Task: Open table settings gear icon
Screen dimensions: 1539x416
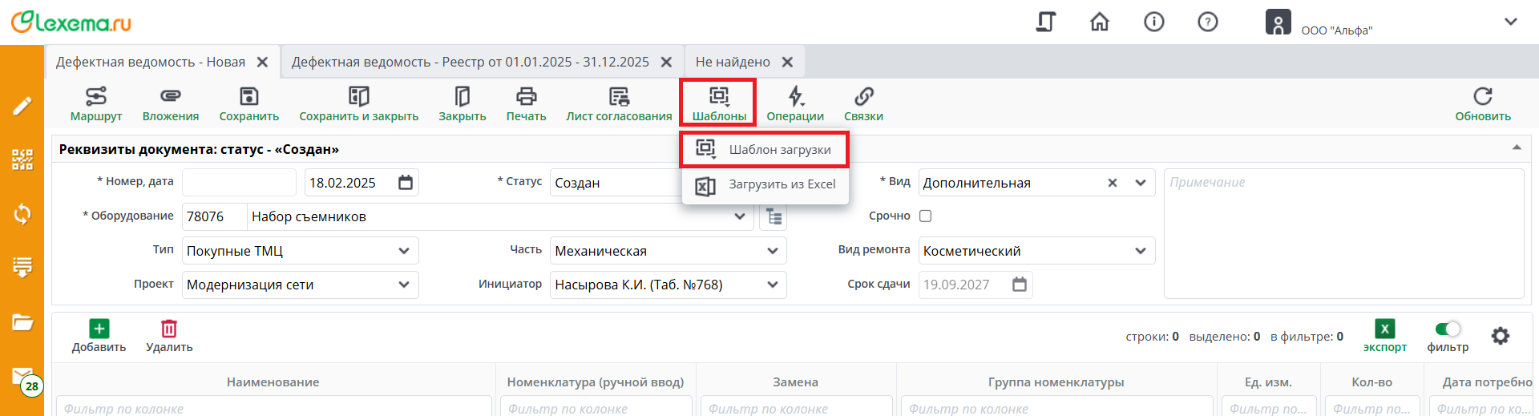Action: click(x=1500, y=336)
